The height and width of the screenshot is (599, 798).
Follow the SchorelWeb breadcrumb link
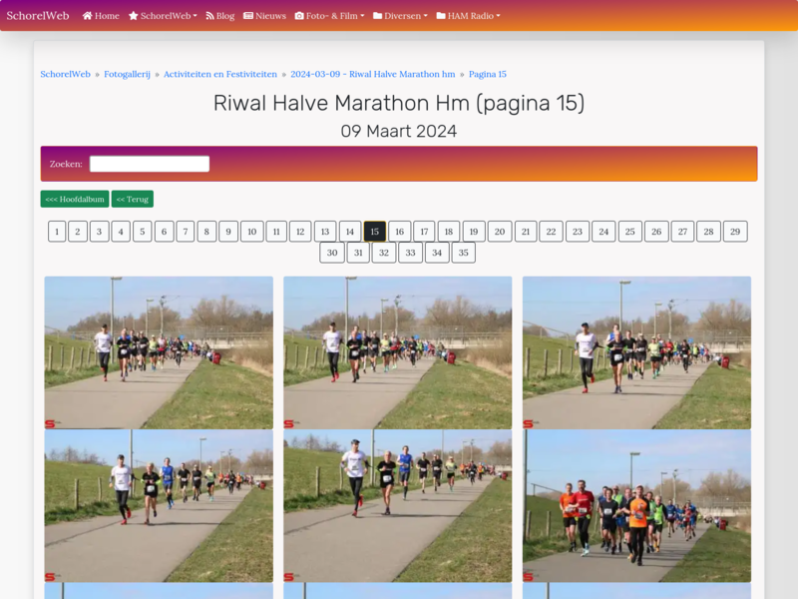click(x=65, y=74)
